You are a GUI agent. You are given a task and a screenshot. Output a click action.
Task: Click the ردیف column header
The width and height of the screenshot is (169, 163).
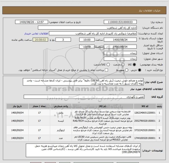(x=159, y=106)
